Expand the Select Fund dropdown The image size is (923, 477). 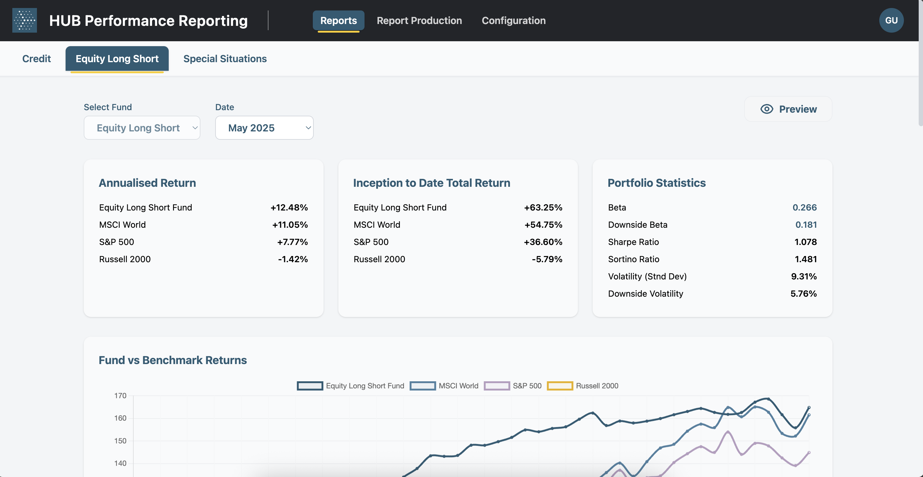pos(142,128)
